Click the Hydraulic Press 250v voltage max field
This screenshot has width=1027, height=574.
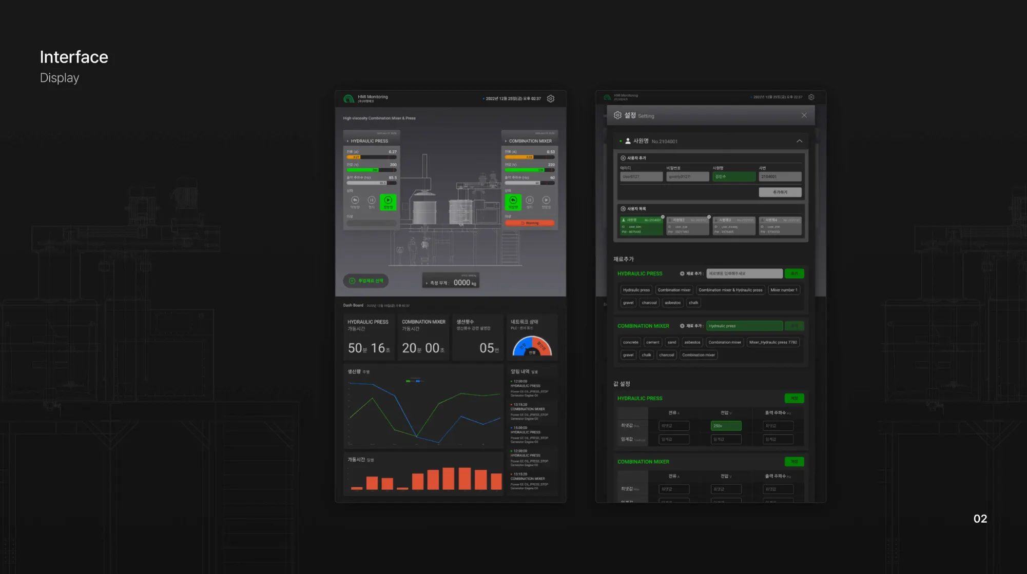(726, 426)
